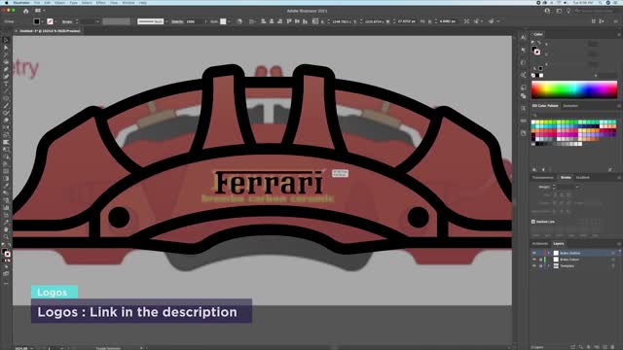The height and width of the screenshot is (350, 623).
Task: Click the zoom level field in the status bar
Action: coord(21,348)
